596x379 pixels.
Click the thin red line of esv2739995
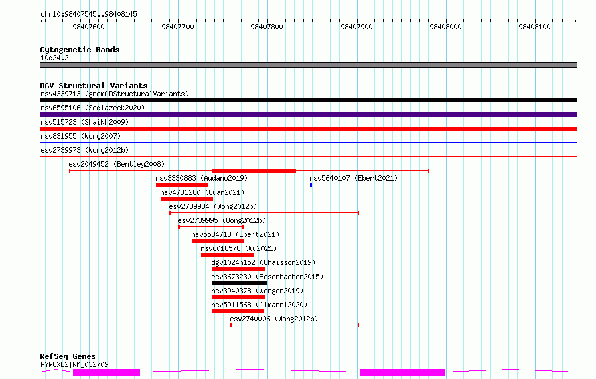211,227
